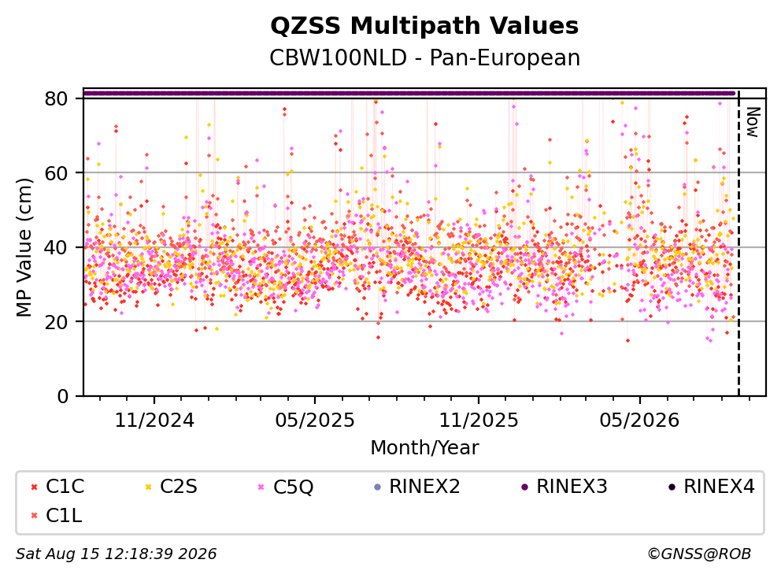This screenshot has height=578, width=781.
Task: Click the C2S yellow legend marker
Action: click(148, 487)
